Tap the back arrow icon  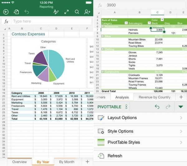pos(6,12)
